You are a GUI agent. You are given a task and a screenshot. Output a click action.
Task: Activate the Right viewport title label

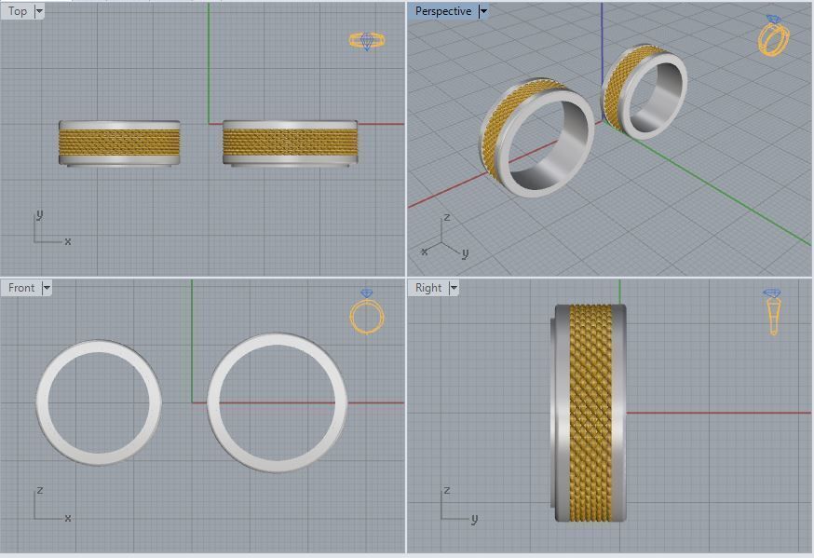pos(428,288)
